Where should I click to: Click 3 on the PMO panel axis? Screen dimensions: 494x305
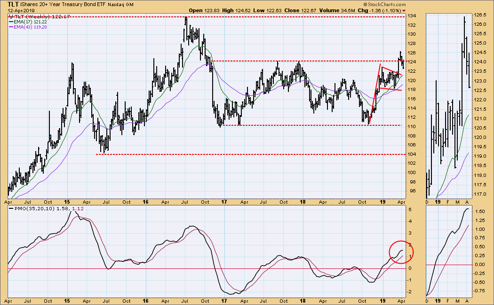pos(410,233)
